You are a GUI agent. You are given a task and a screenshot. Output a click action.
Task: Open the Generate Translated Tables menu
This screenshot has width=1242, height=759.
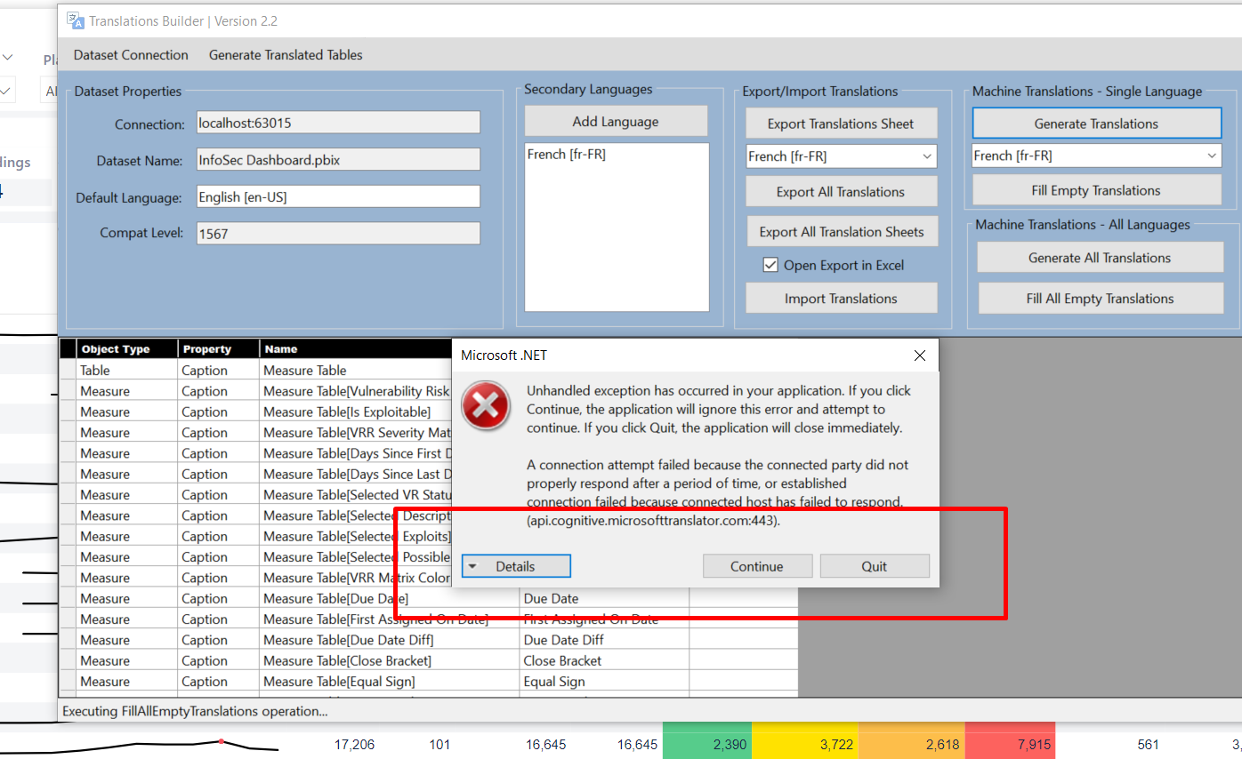point(286,55)
